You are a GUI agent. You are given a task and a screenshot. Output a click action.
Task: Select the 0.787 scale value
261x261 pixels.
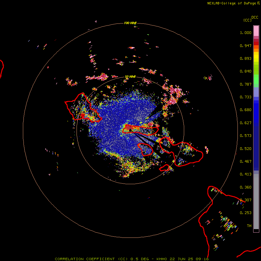click(x=246, y=84)
